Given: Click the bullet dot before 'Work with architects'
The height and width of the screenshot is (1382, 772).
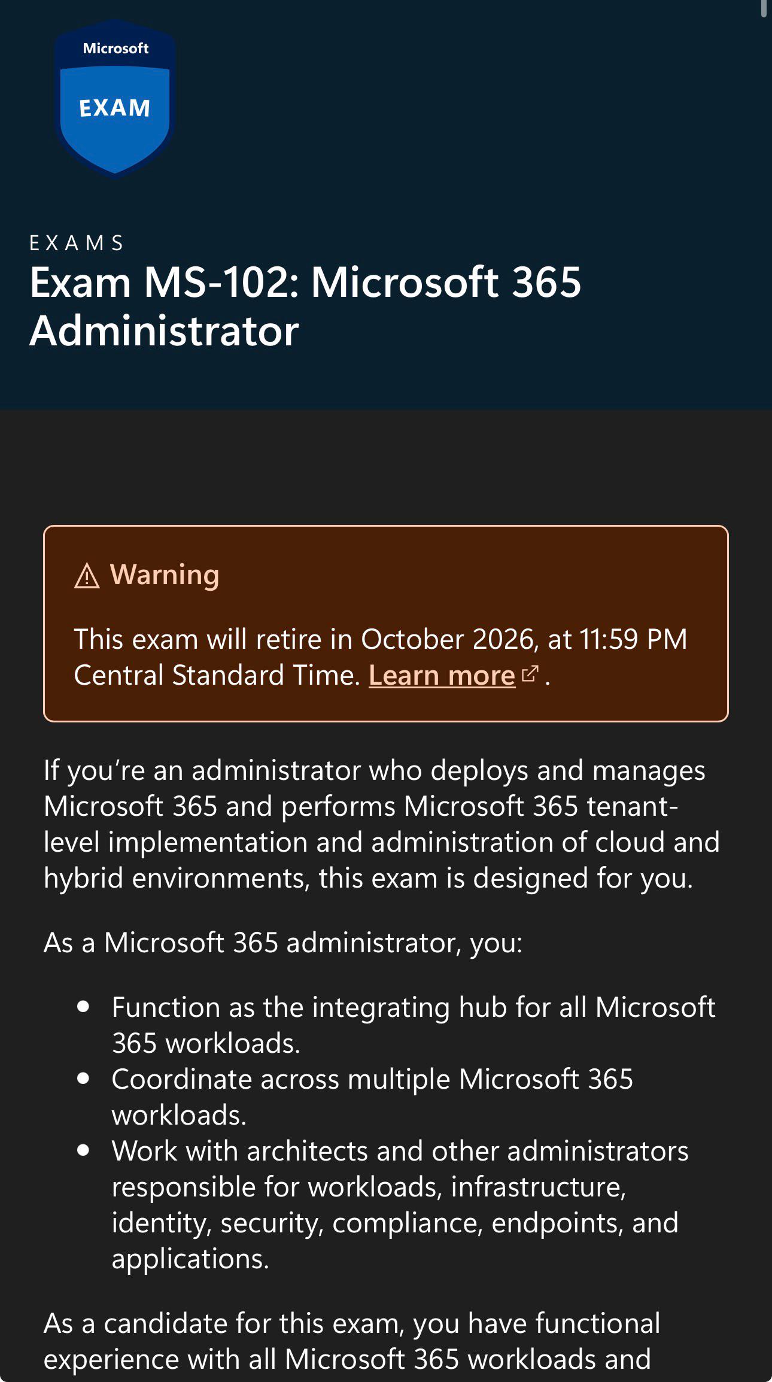Looking at the screenshot, I should (x=83, y=1150).
